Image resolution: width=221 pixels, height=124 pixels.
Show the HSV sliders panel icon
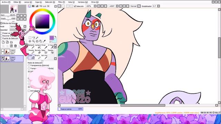point(37,6)
